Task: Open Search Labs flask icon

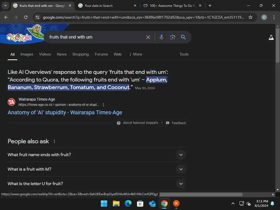Action: pos(271,37)
